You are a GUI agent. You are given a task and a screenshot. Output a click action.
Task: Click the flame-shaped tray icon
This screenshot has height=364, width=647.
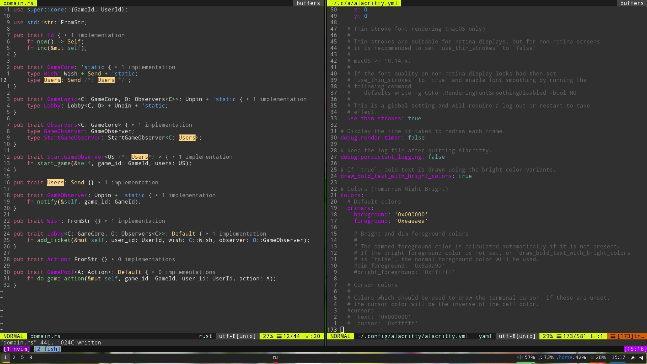tap(633, 358)
